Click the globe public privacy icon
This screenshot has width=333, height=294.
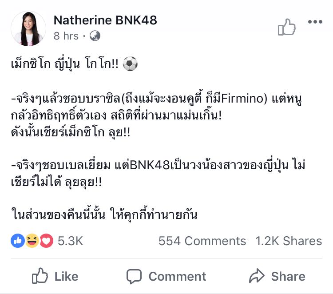tap(95, 36)
